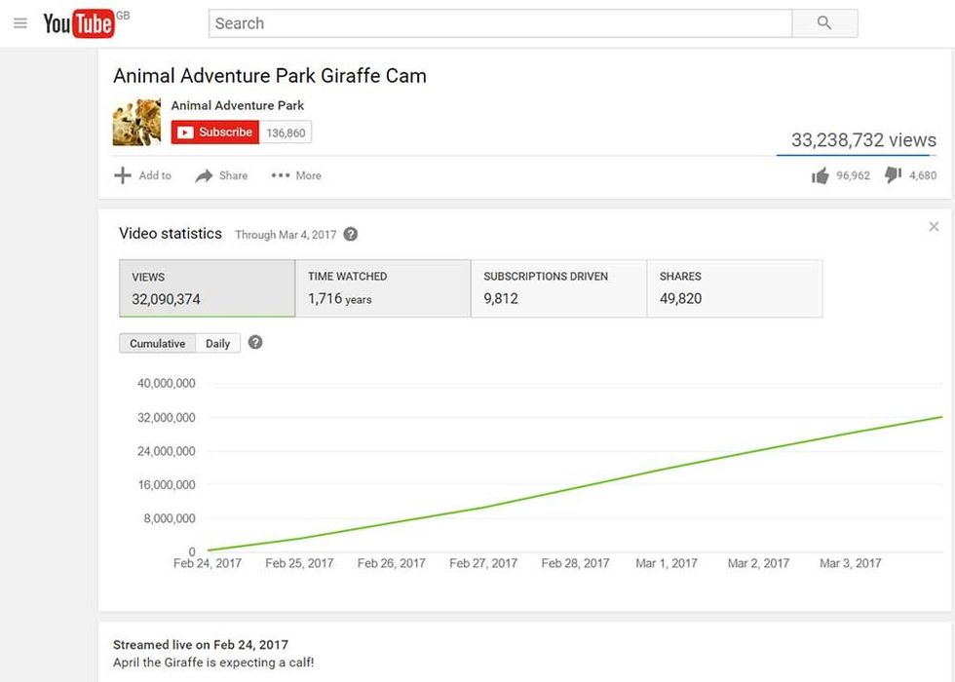
Task: Dislike the video with thumbs down
Action: tap(893, 174)
